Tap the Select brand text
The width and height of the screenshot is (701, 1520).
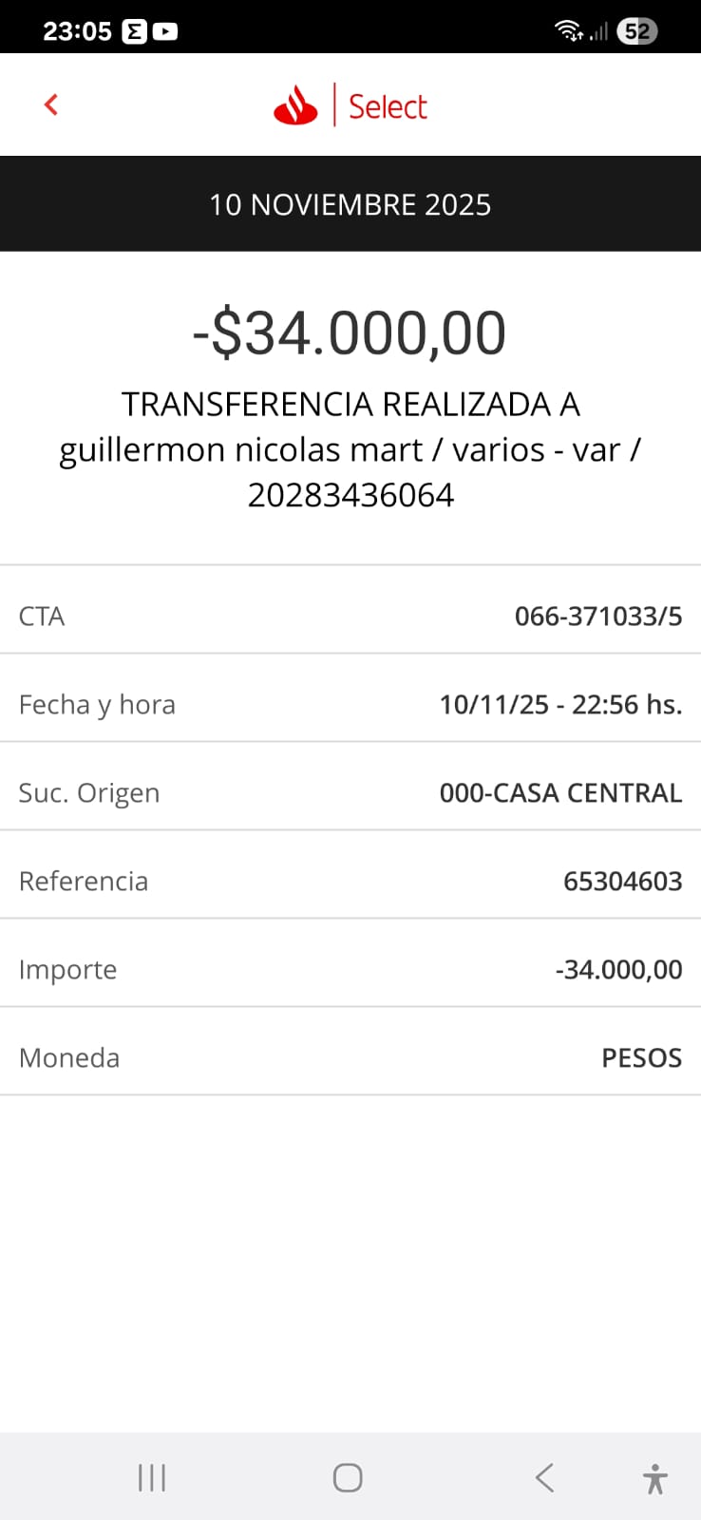(x=388, y=106)
